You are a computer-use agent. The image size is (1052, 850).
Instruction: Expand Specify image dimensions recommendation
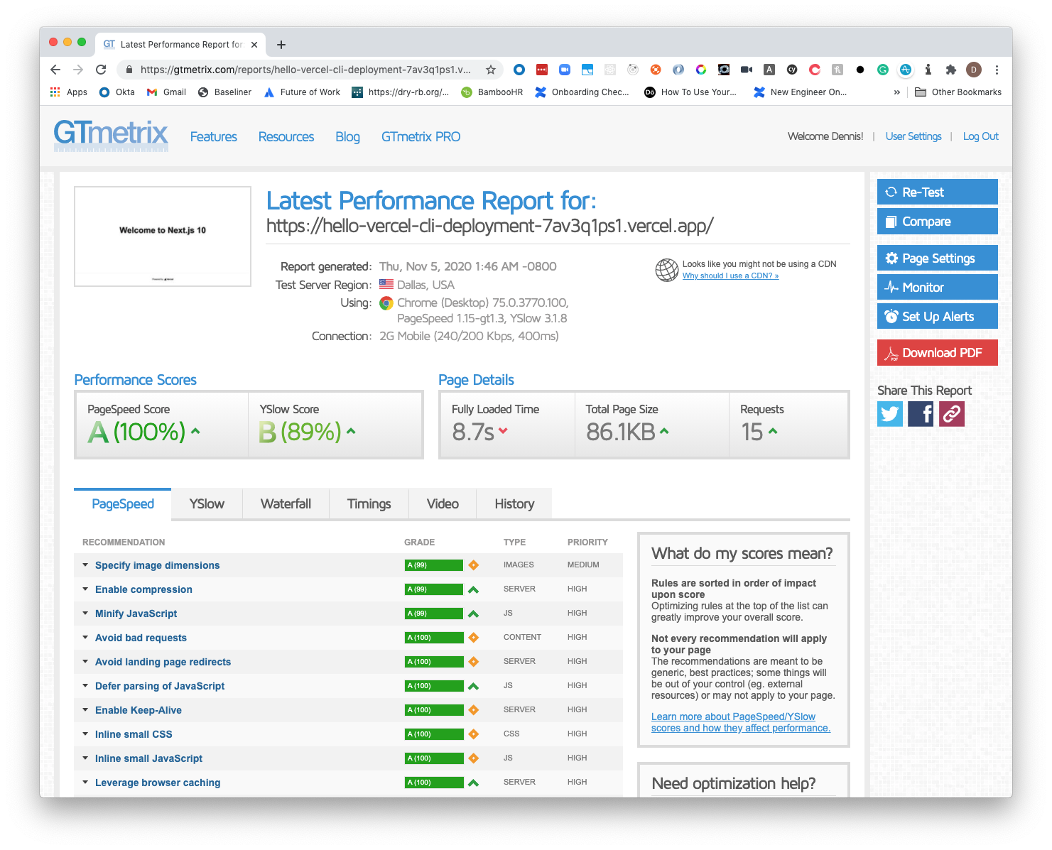[x=157, y=565]
